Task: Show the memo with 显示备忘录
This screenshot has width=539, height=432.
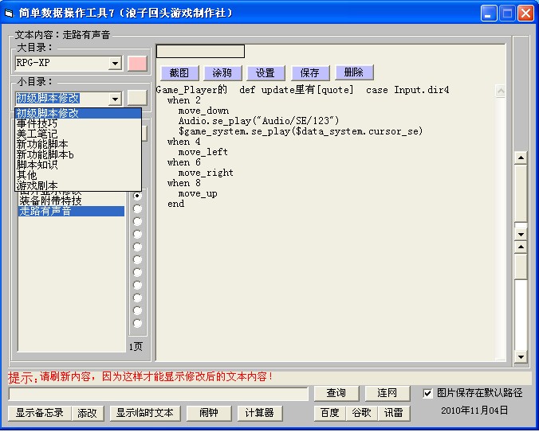Action: tap(40, 413)
